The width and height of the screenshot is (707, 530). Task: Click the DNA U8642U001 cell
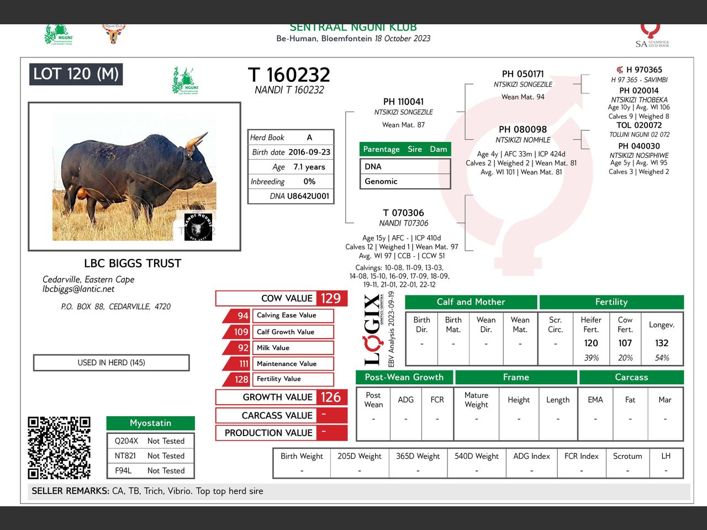coord(291,196)
